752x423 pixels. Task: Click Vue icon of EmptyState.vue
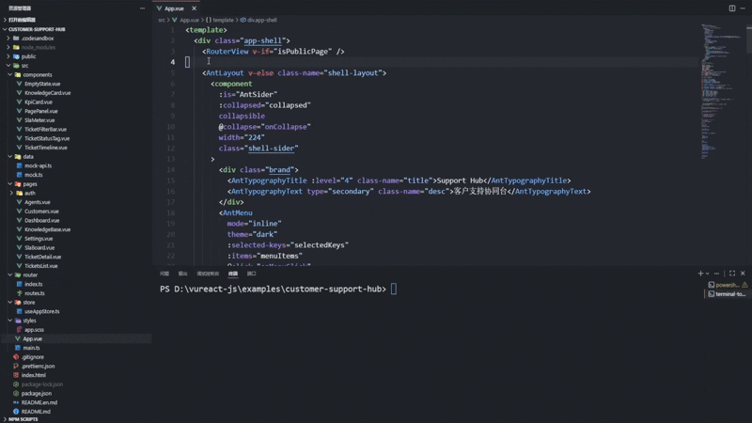pos(19,84)
